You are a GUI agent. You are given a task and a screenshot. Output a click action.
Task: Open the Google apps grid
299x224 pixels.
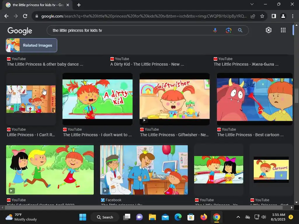click(x=283, y=30)
